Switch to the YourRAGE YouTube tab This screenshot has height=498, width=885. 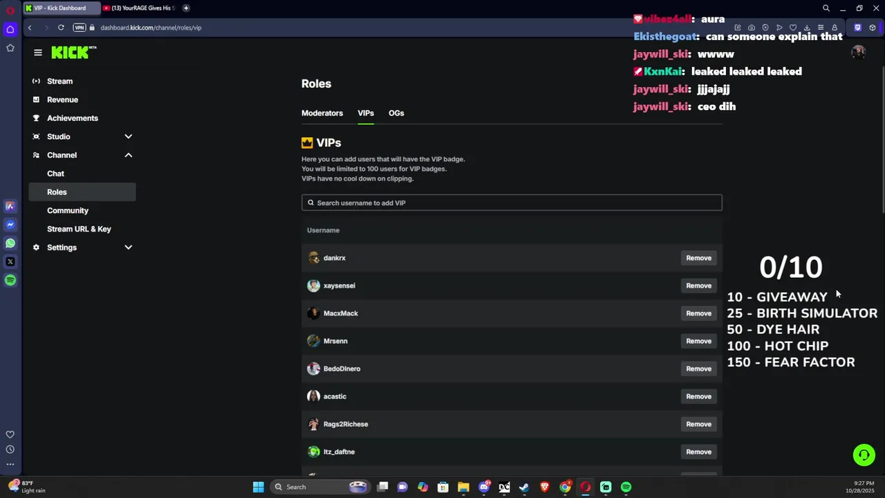[x=138, y=8]
